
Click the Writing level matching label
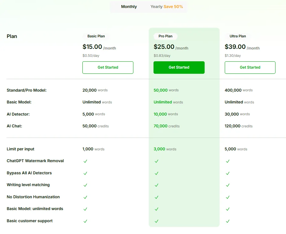[x=28, y=185]
